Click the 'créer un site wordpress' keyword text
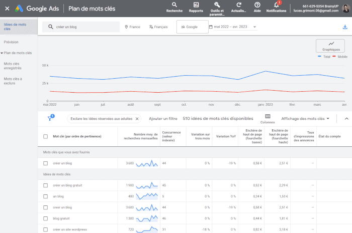The image size is (352, 233). (70, 229)
